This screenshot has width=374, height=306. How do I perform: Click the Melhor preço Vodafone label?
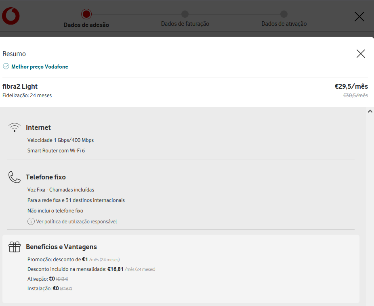pyautogui.click(x=40, y=67)
